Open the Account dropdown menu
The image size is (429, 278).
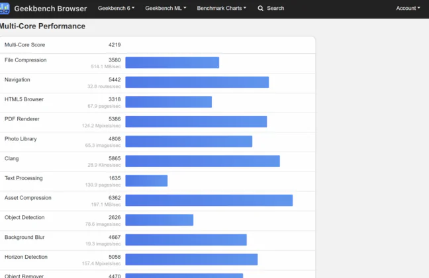coord(408,8)
